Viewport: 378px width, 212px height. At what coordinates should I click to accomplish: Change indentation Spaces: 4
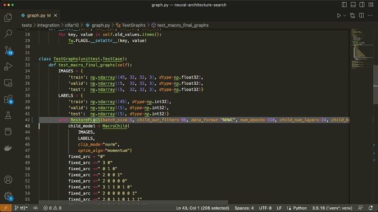pyautogui.click(x=244, y=208)
